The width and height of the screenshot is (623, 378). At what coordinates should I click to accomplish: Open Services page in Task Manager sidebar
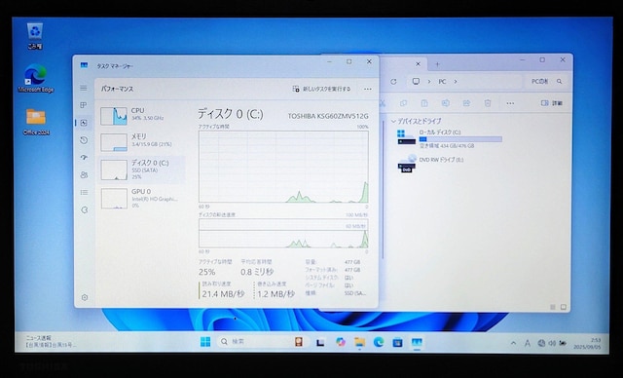coord(84,209)
